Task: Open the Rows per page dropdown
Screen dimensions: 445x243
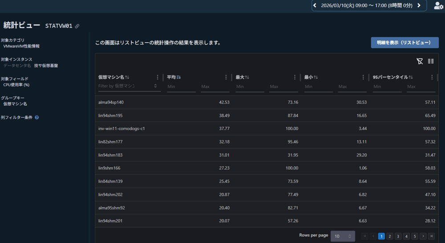Action: [343, 236]
